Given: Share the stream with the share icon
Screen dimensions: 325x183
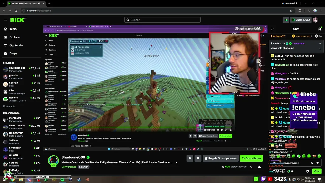Looking at the screenshot, I should (x=251, y=167).
